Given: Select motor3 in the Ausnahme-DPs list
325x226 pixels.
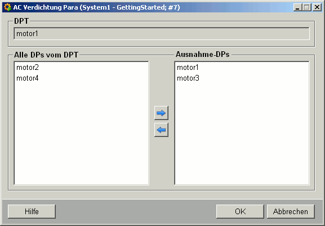Looking at the screenshot, I should (x=188, y=78).
